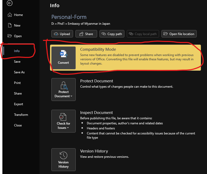Viewport: 207px width, 174px height.
Task: Click the cloud upload icon
Action: tap(56, 34)
